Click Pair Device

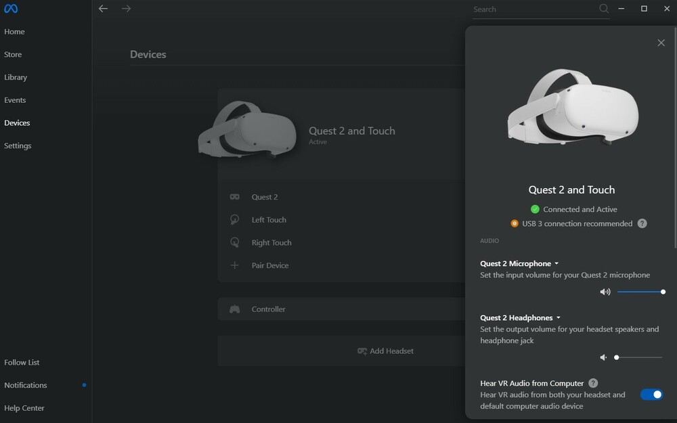(x=269, y=265)
